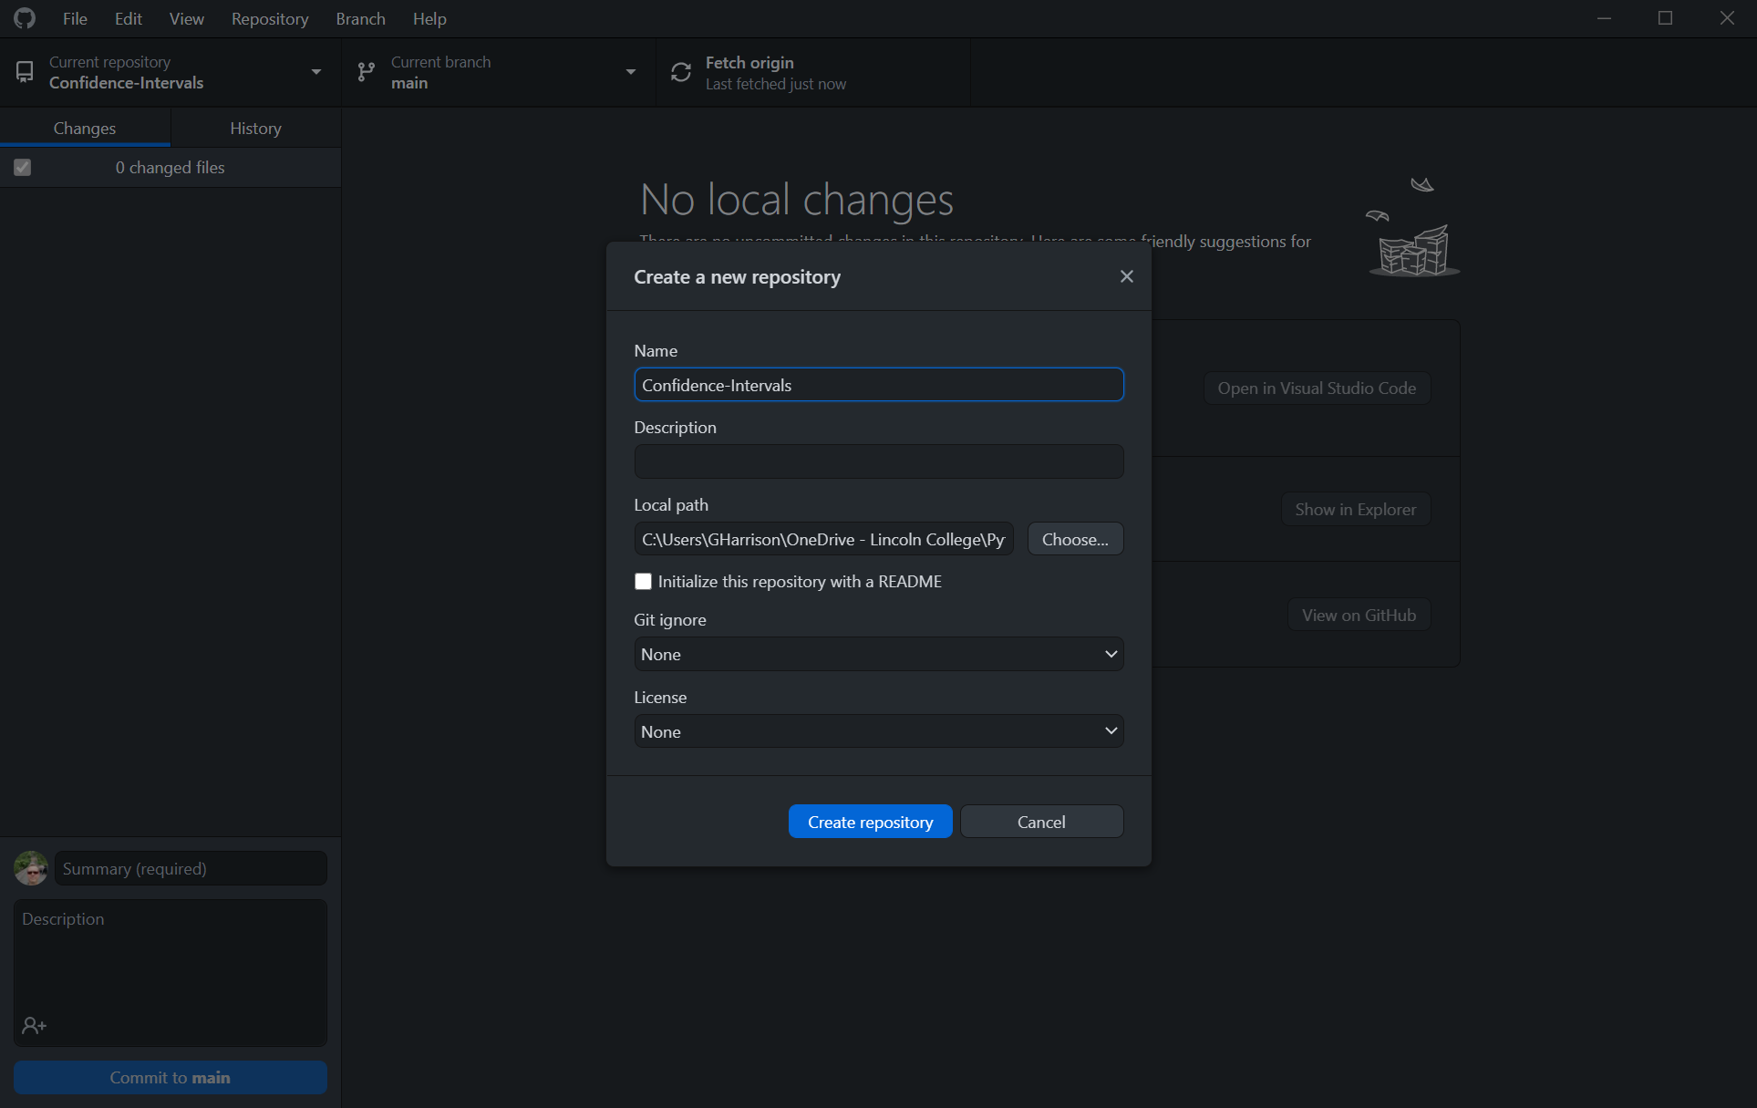
Task: Click the branch icon beside Current branch
Action: click(x=367, y=72)
